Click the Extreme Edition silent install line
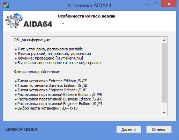This screenshot has height=140, width=179. 51,81
